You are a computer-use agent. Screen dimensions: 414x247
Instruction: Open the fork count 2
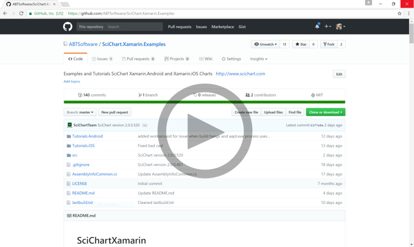point(341,44)
